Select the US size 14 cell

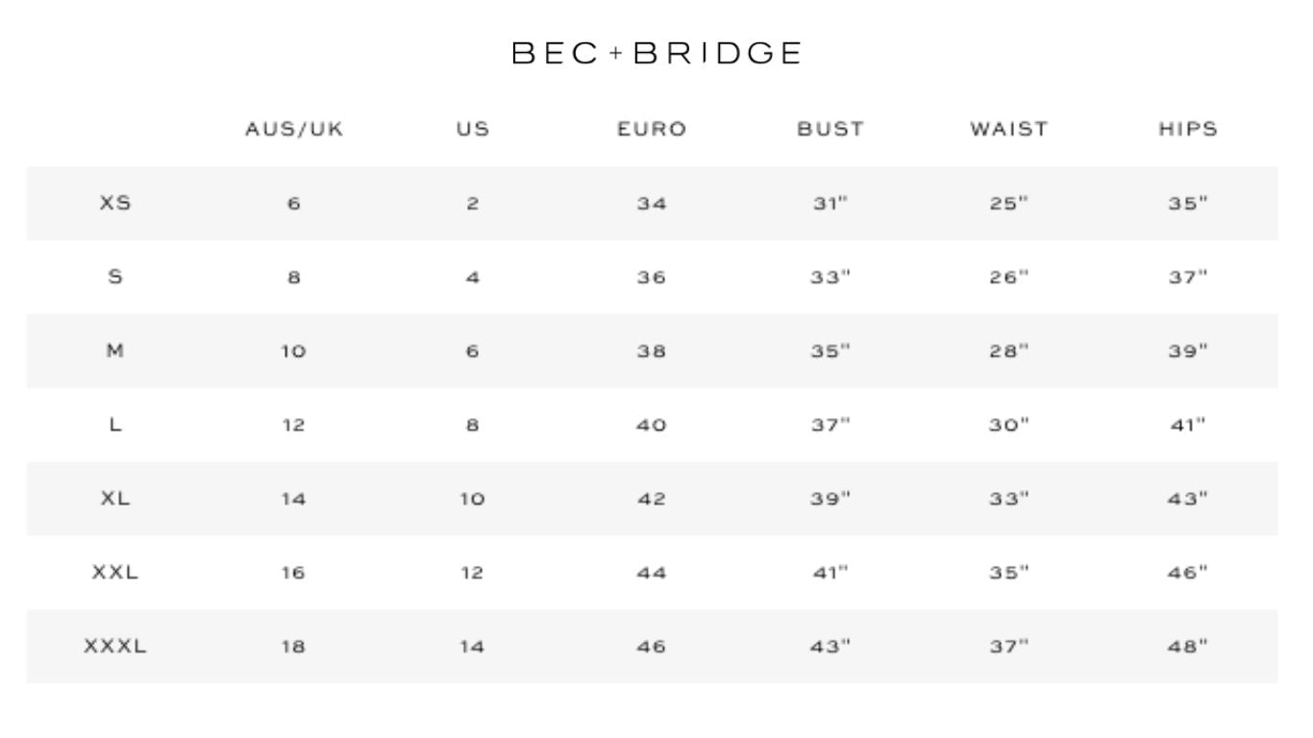tap(472, 647)
